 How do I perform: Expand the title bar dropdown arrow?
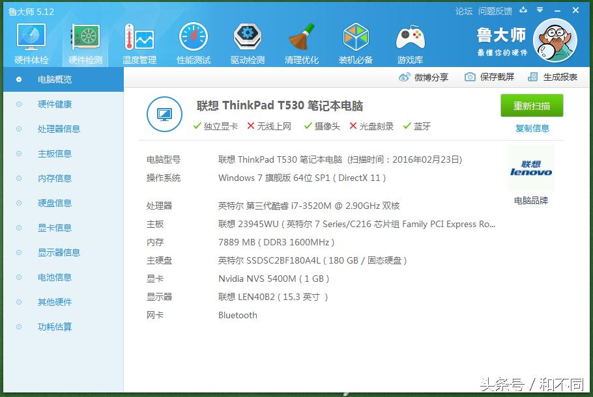click(539, 10)
